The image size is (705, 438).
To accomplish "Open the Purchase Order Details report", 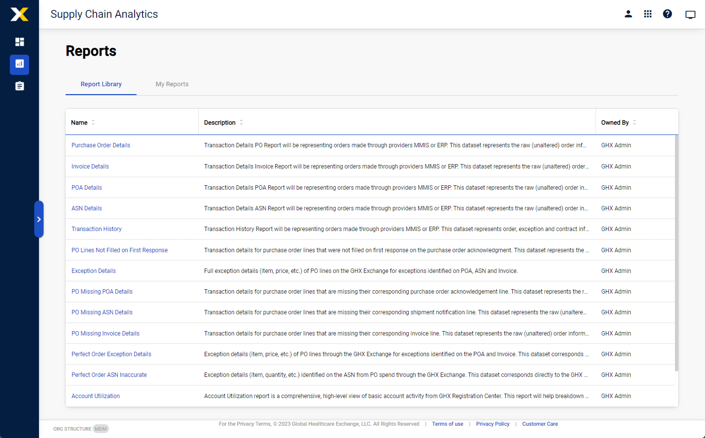I will [101, 145].
